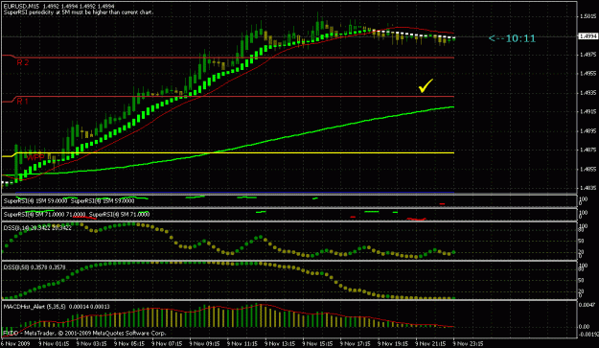The width and height of the screenshot is (599, 348).
Task: Click the "<--10:11" candle timer label
Action: pyautogui.click(x=512, y=38)
